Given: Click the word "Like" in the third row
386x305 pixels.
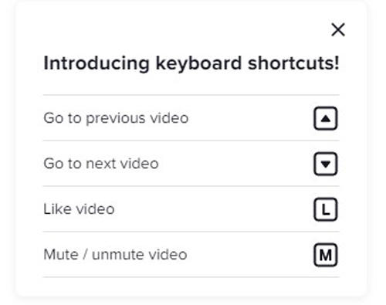Looking at the screenshot, I should (x=57, y=209).
